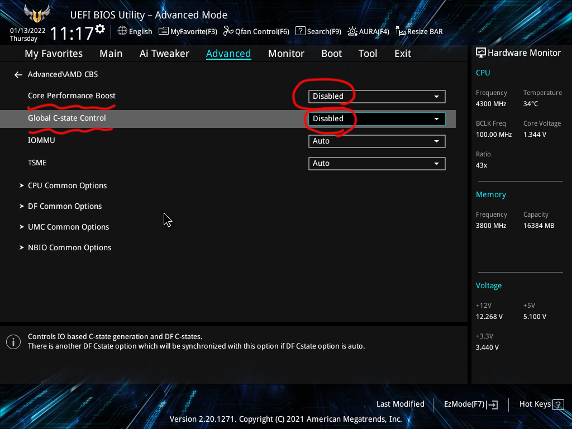Open MyFavorite(F3)
572x429 pixels.
click(188, 31)
